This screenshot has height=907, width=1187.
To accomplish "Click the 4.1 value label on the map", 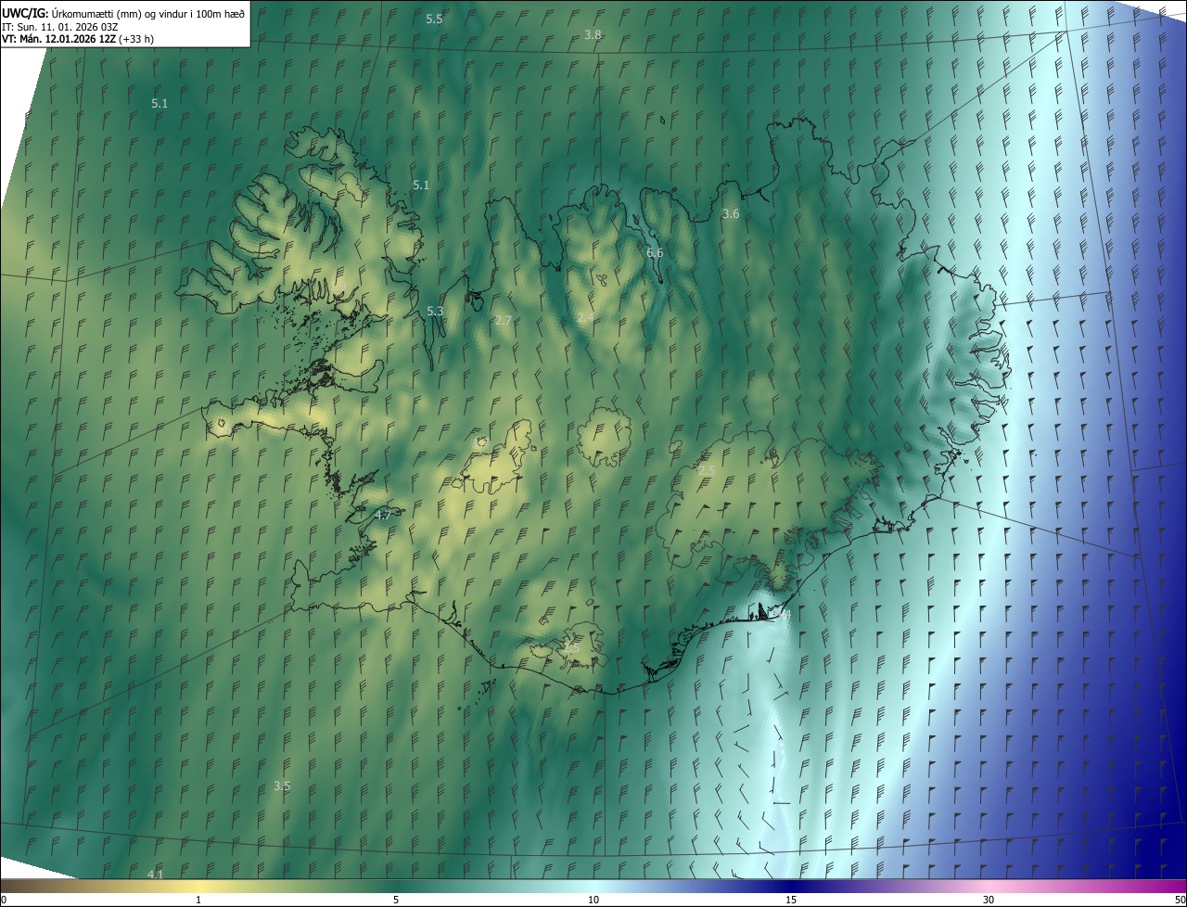I will (x=155, y=875).
